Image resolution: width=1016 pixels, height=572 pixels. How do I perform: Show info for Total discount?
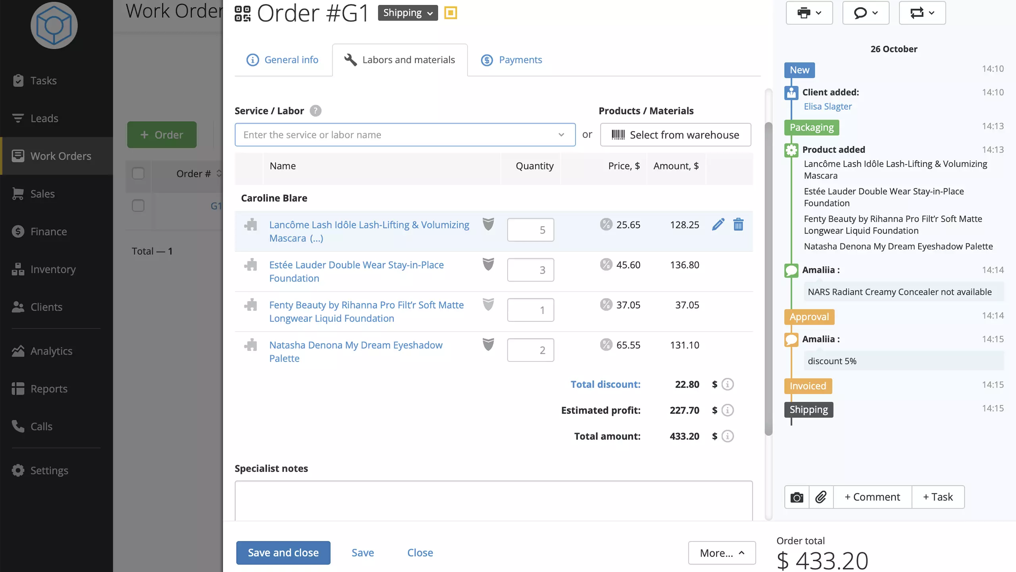[x=727, y=385]
